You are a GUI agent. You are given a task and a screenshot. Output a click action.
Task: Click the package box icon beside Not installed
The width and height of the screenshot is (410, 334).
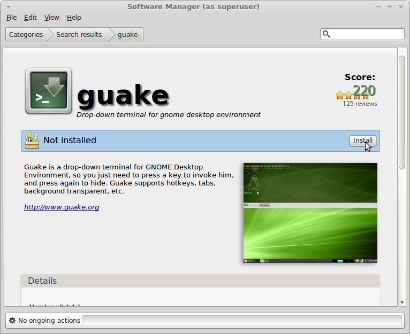coord(32,141)
